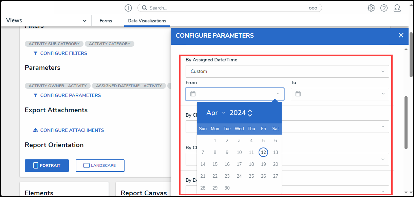Select April 12 in the calendar

click(x=263, y=153)
